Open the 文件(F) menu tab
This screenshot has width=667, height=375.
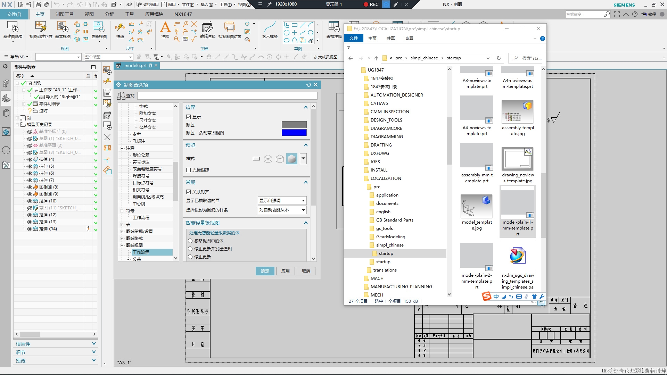[14, 14]
